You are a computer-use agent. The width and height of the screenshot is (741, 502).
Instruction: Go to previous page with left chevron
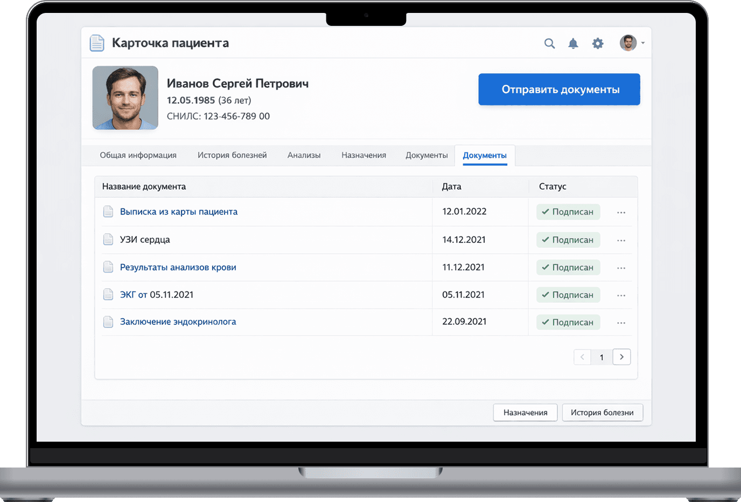point(582,357)
